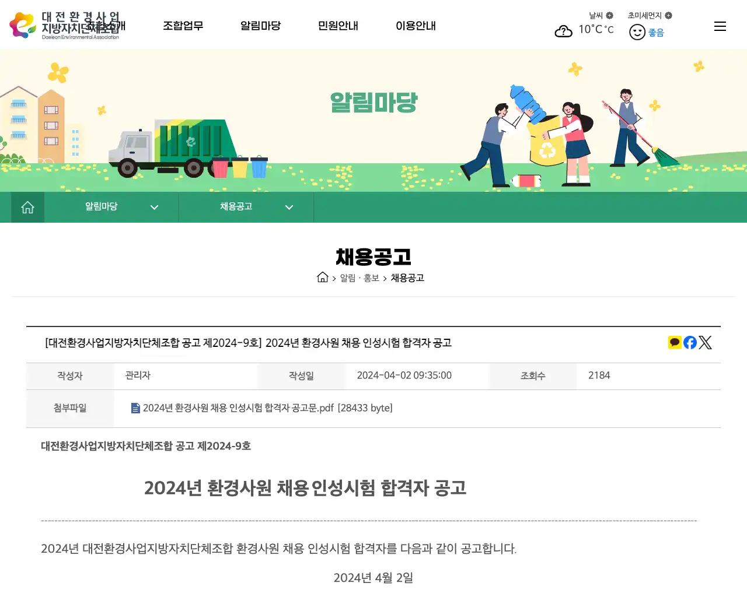Share the post via KakaoTalk icon
The width and height of the screenshot is (747, 597).
click(x=675, y=342)
